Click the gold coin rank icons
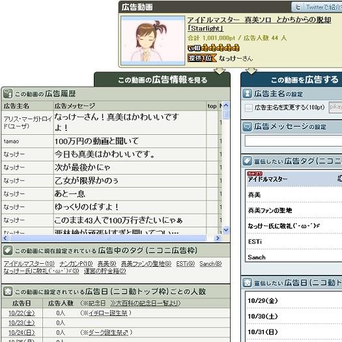 click(x=220, y=48)
